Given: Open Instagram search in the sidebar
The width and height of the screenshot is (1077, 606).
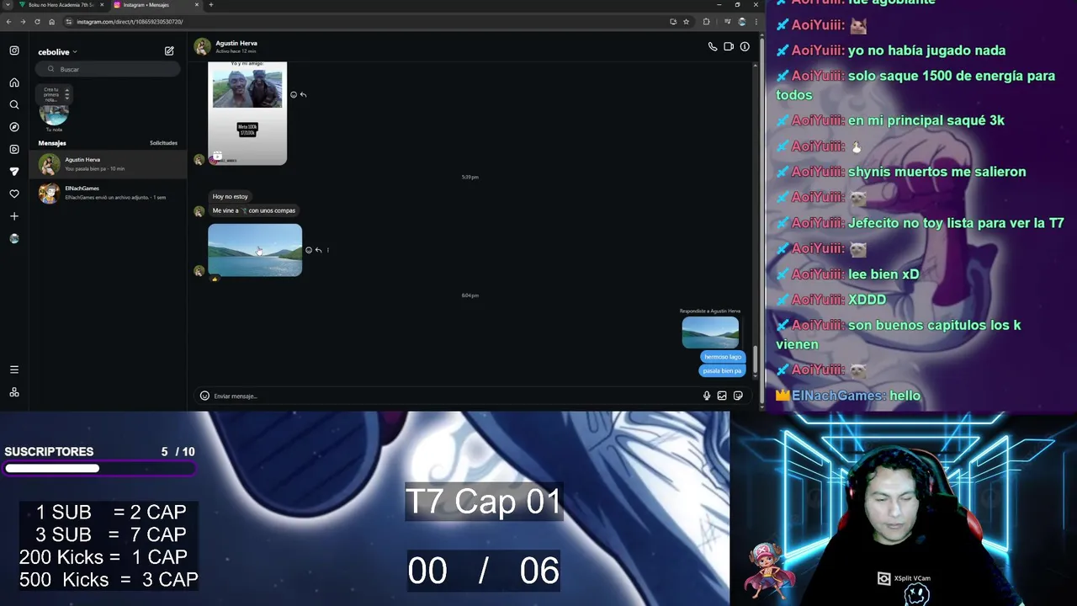Looking at the screenshot, I should pos(14,105).
